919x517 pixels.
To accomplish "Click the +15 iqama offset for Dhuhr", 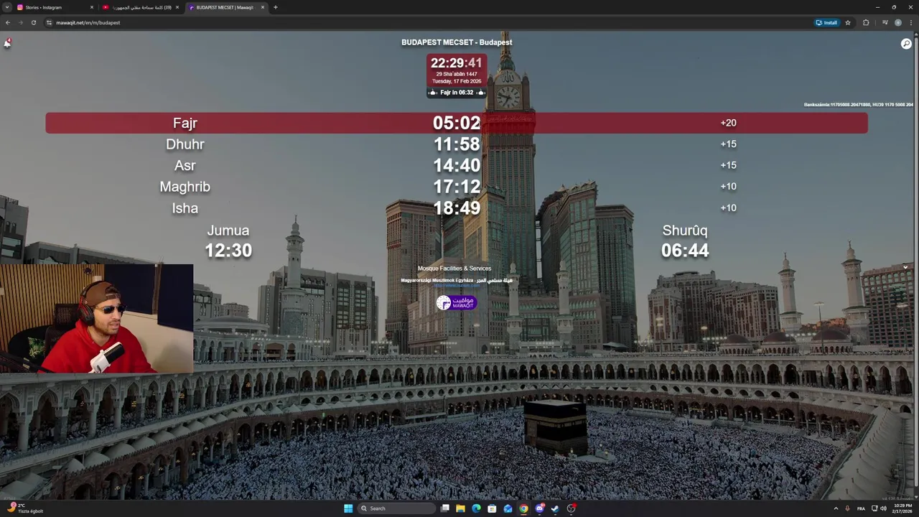I will click(x=728, y=144).
